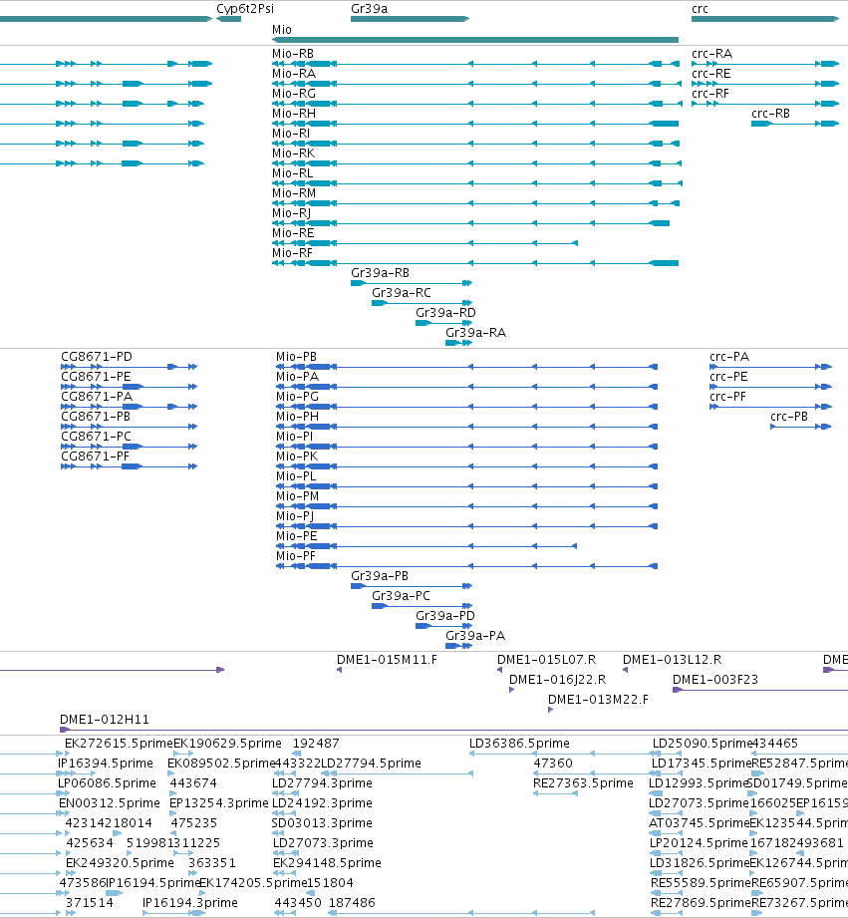The image size is (848, 918).
Task: Click the DME1-015L07.R clone label
Action: click(x=547, y=660)
